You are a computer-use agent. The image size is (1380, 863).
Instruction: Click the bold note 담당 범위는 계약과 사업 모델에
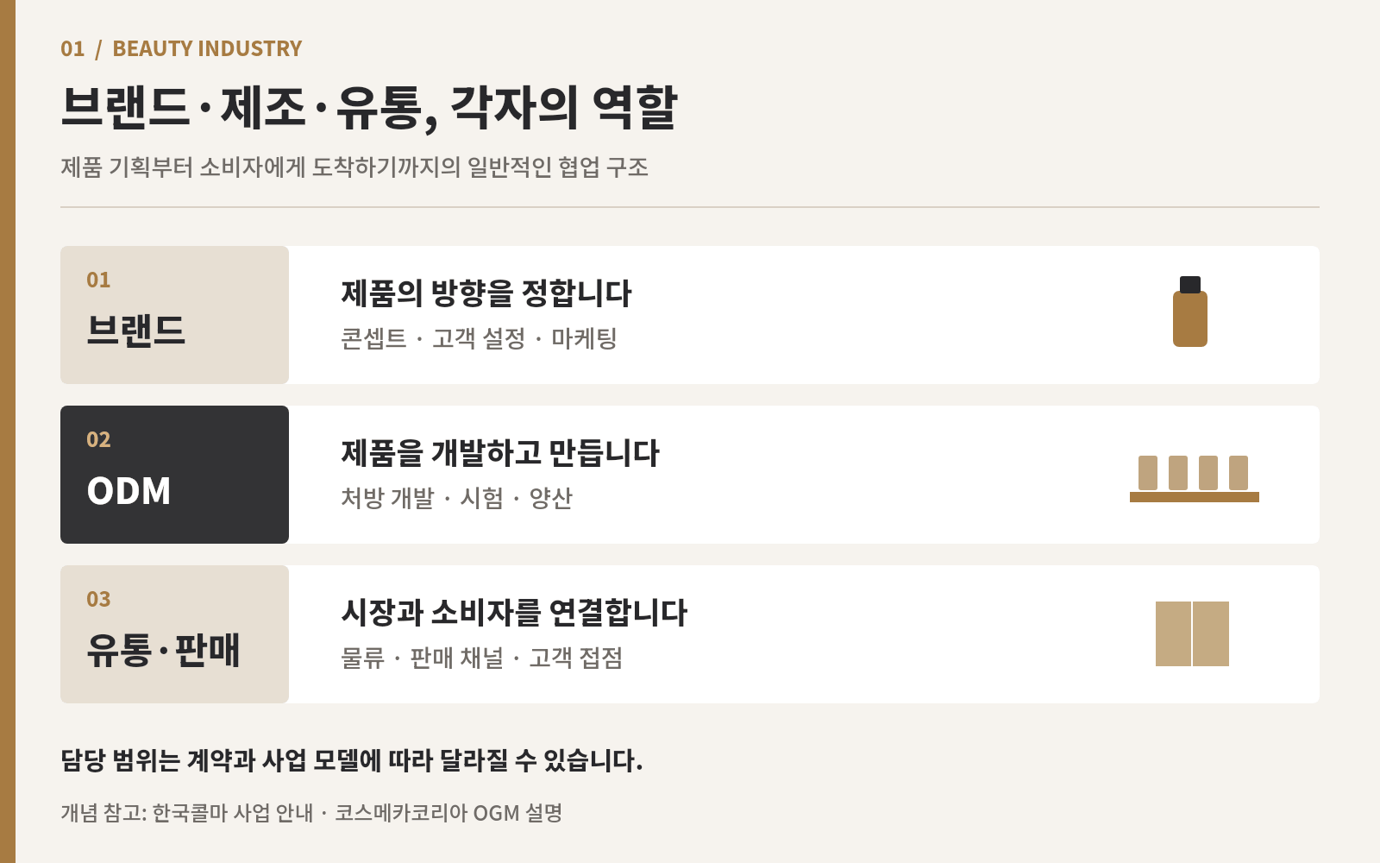(x=351, y=760)
